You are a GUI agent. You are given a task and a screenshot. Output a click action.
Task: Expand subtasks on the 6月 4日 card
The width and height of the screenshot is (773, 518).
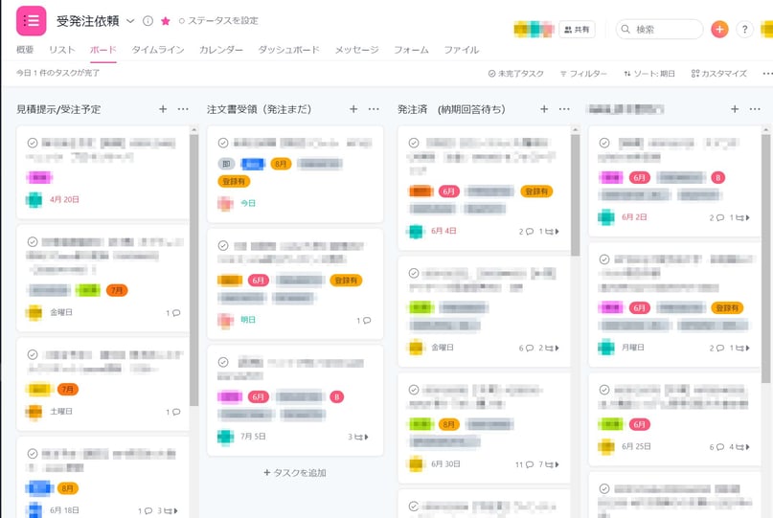[x=549, y=231]
